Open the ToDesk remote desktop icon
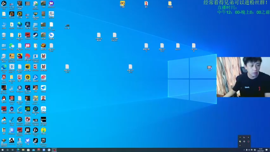270x152 pixels. click(44, 88)
